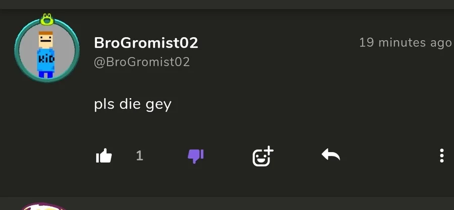
Task: Like BroGromist02's comment with thumbs up
Action: (103, 156)
